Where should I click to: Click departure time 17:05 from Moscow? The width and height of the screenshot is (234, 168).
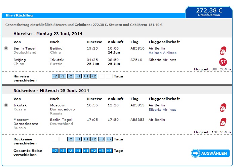click(92, 120)
